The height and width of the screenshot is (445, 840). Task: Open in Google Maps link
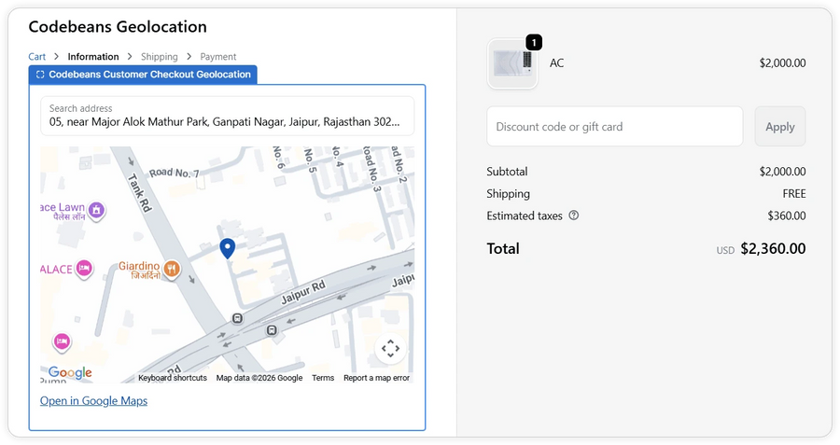93,400
